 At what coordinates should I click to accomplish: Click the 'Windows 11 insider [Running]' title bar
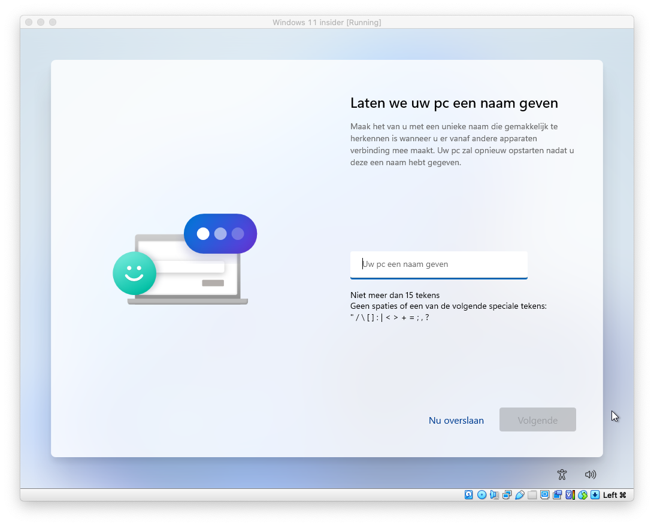326,22
